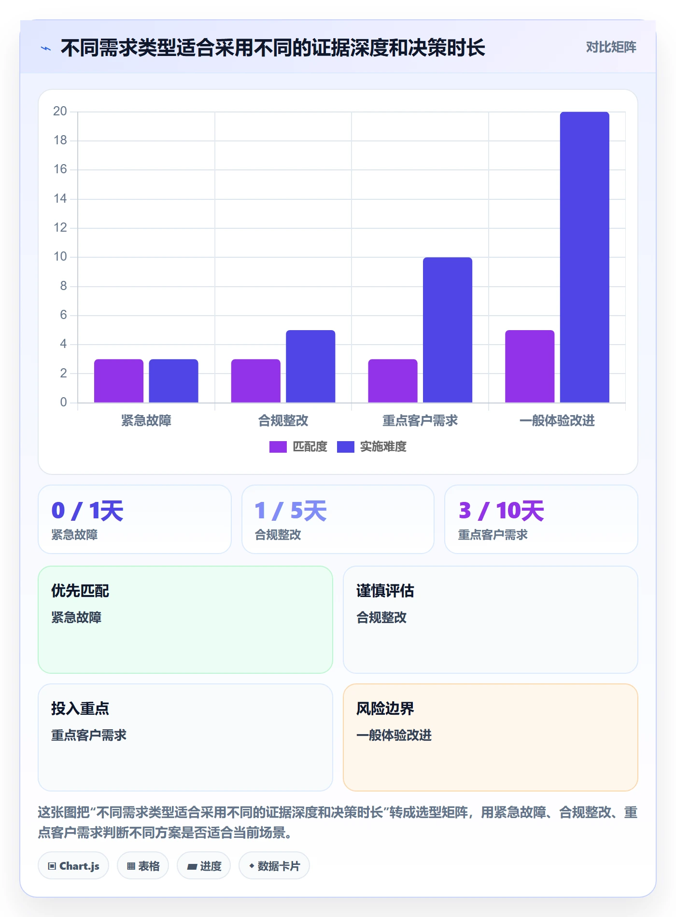This screenshot has height=917, width=676.
Task: Open the 1 / 5天 合规整改 stat card
Action: (x=338, y=519)
